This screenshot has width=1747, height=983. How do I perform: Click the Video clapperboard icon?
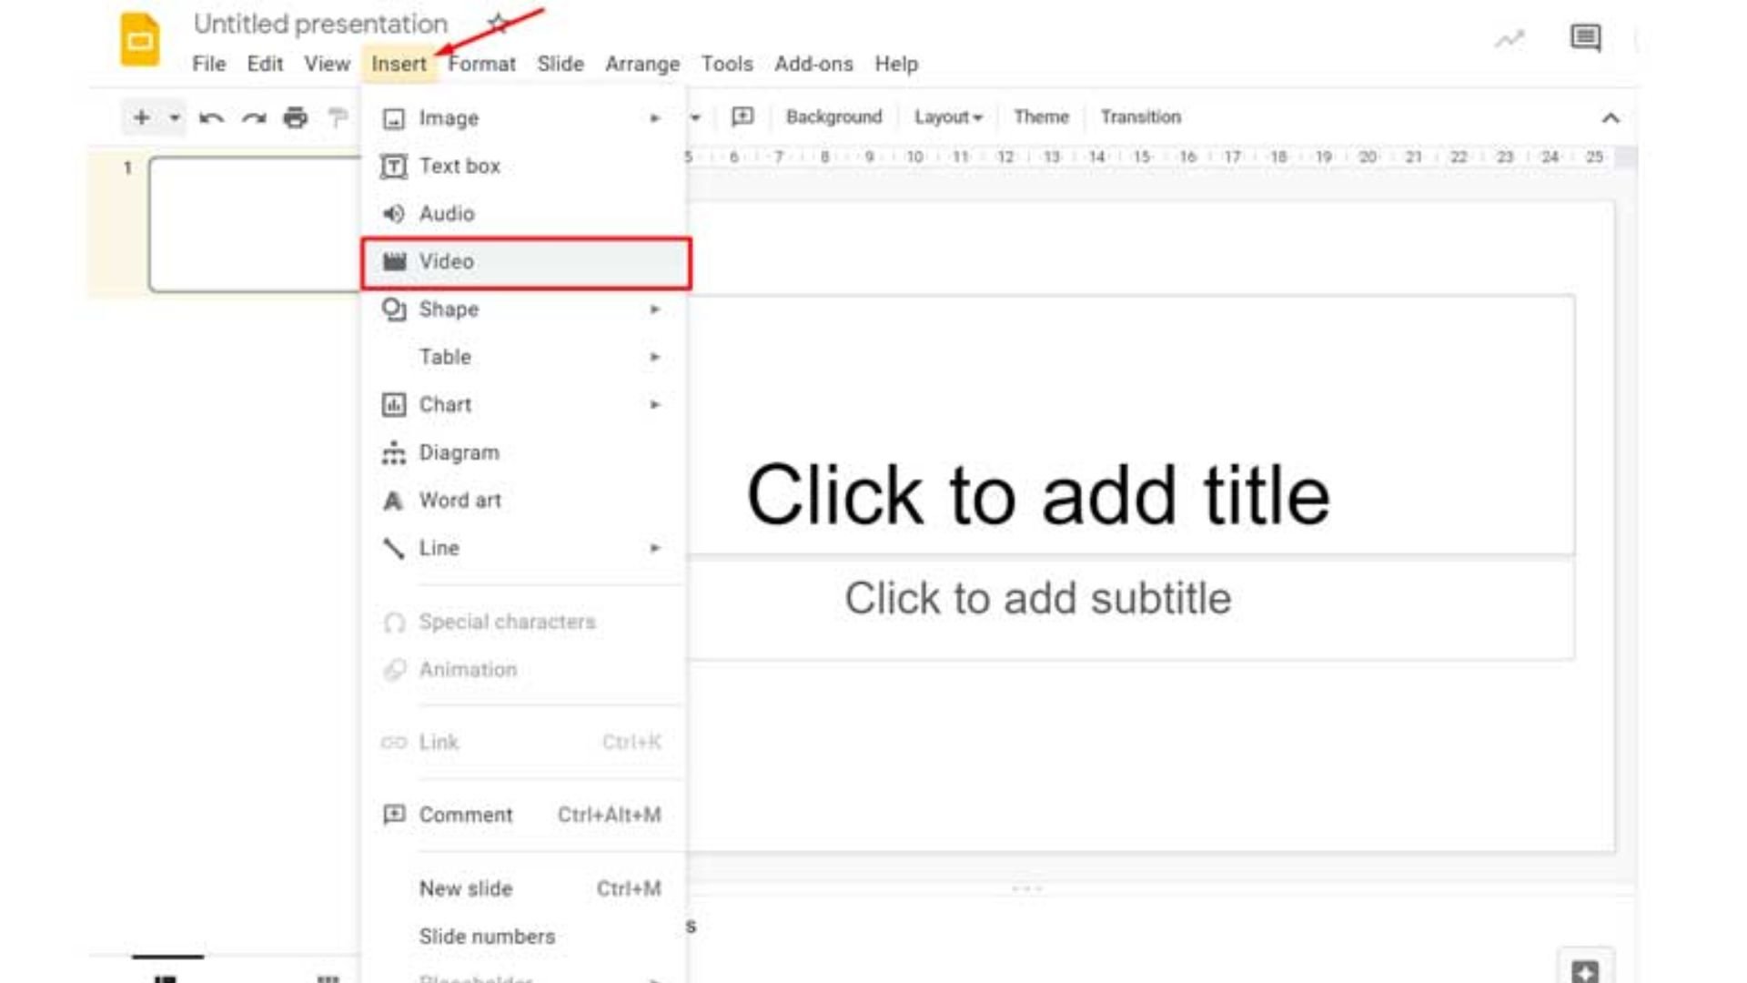click(394, 261)
